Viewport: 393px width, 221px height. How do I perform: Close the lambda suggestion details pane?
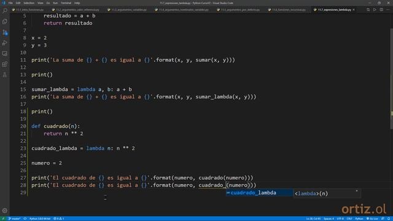click(x=357, y=191)
